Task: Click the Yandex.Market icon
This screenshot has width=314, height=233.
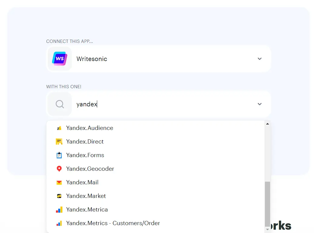Action: [59, 196]
